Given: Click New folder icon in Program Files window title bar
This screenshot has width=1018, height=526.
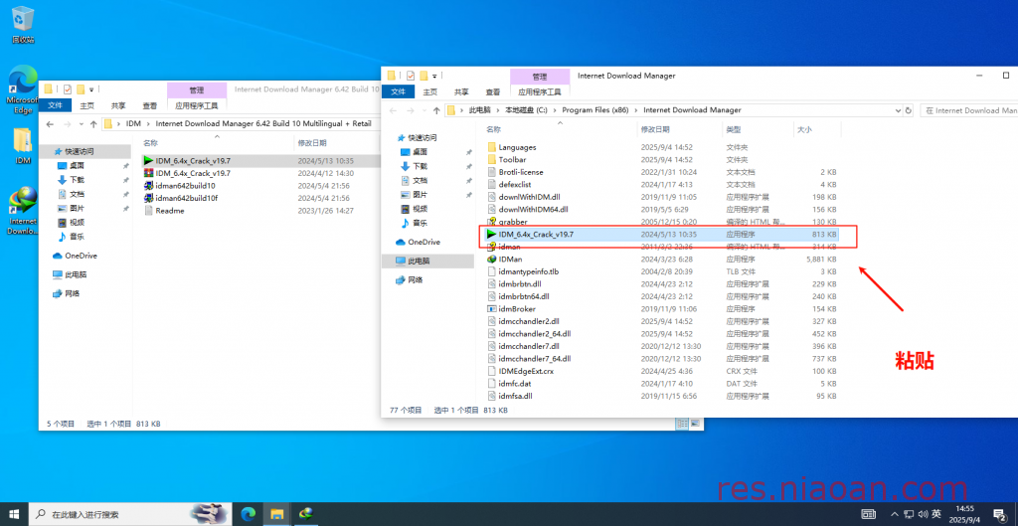Looking at the screenshot, I should pos(424,76).
